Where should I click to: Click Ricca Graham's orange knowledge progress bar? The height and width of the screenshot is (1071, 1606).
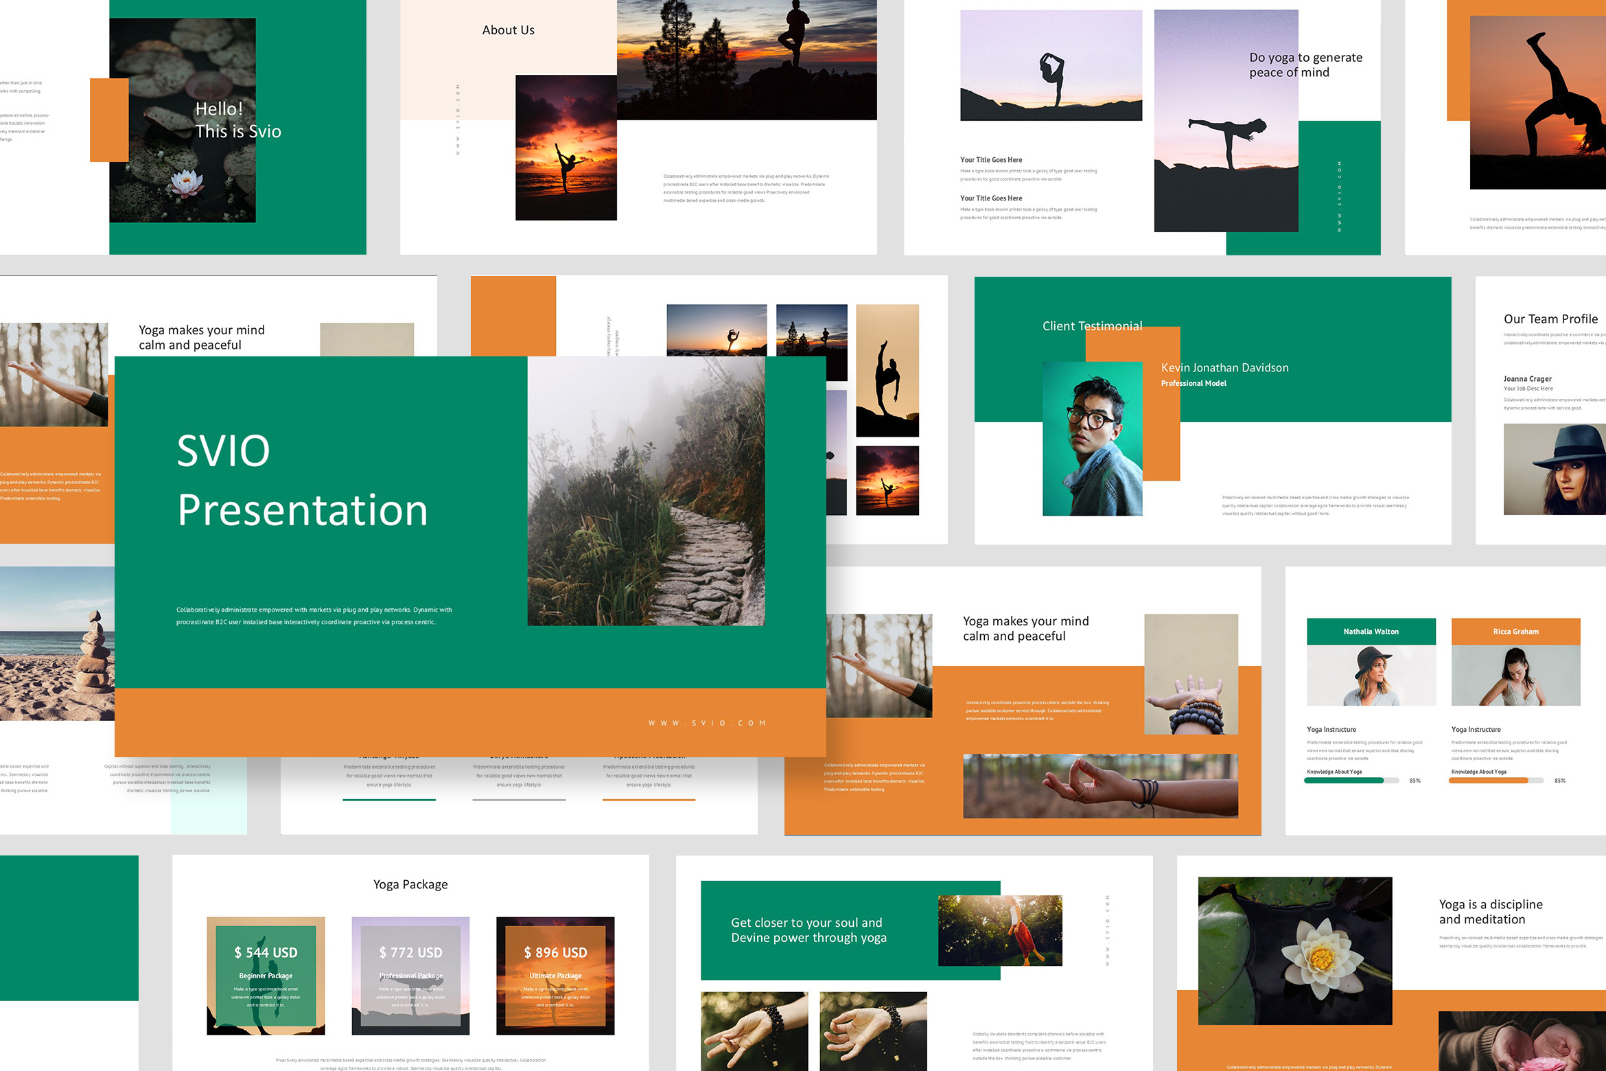pos(1488,781)
